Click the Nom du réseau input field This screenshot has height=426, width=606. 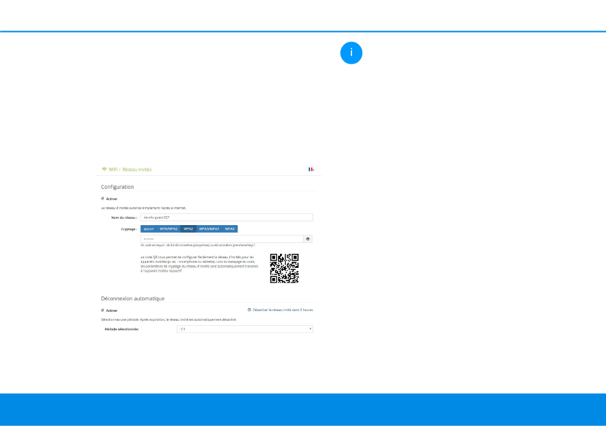click(226, 217)
